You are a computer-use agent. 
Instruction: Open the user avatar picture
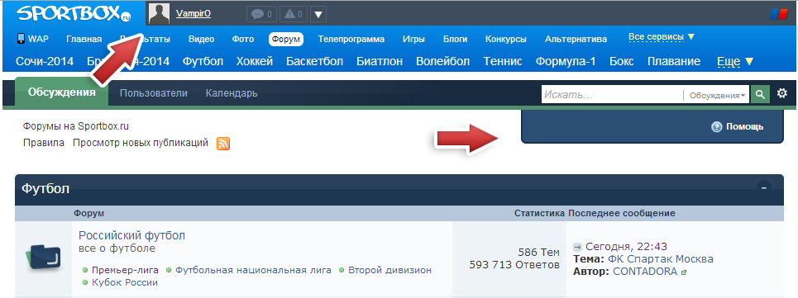pyautogui.click(x=159, y=14)
